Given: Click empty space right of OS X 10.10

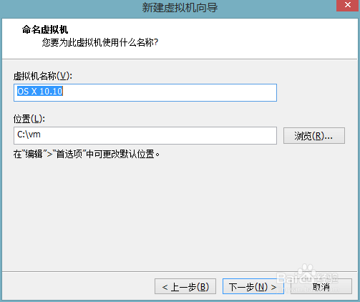Looking at the screenshot, I should (x=170, y=92).
